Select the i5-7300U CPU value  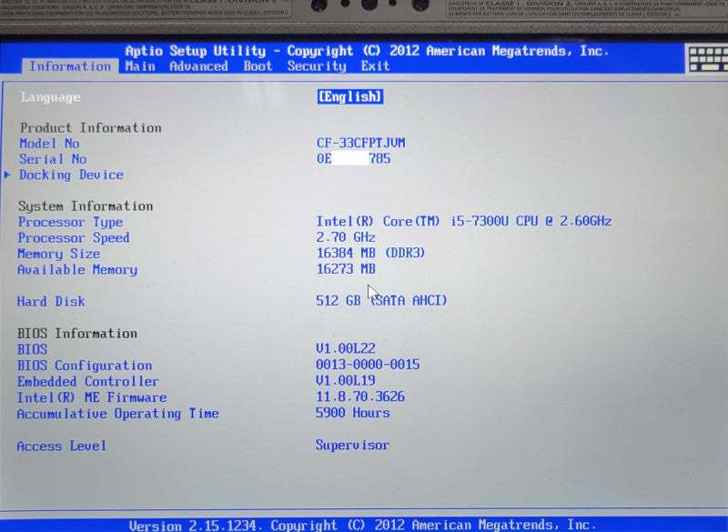pyautogui.click(x=464, y=221)
